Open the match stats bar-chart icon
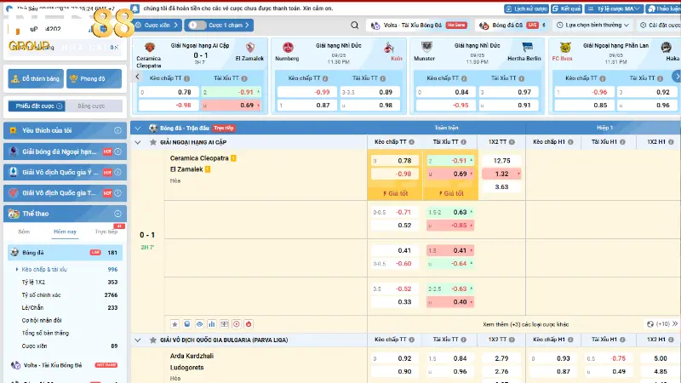Image resolution: width=681 pixels, height=383 pixels. coord(211,324)
